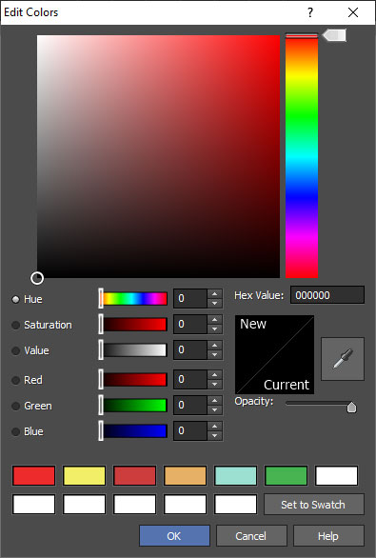Click the vertical hue spectrum strip

[302, 156]
